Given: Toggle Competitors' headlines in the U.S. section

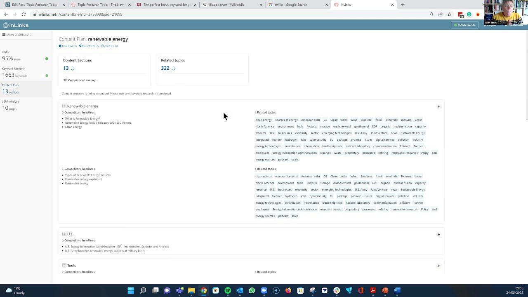Looking at the screenshot, I should 78,240.
